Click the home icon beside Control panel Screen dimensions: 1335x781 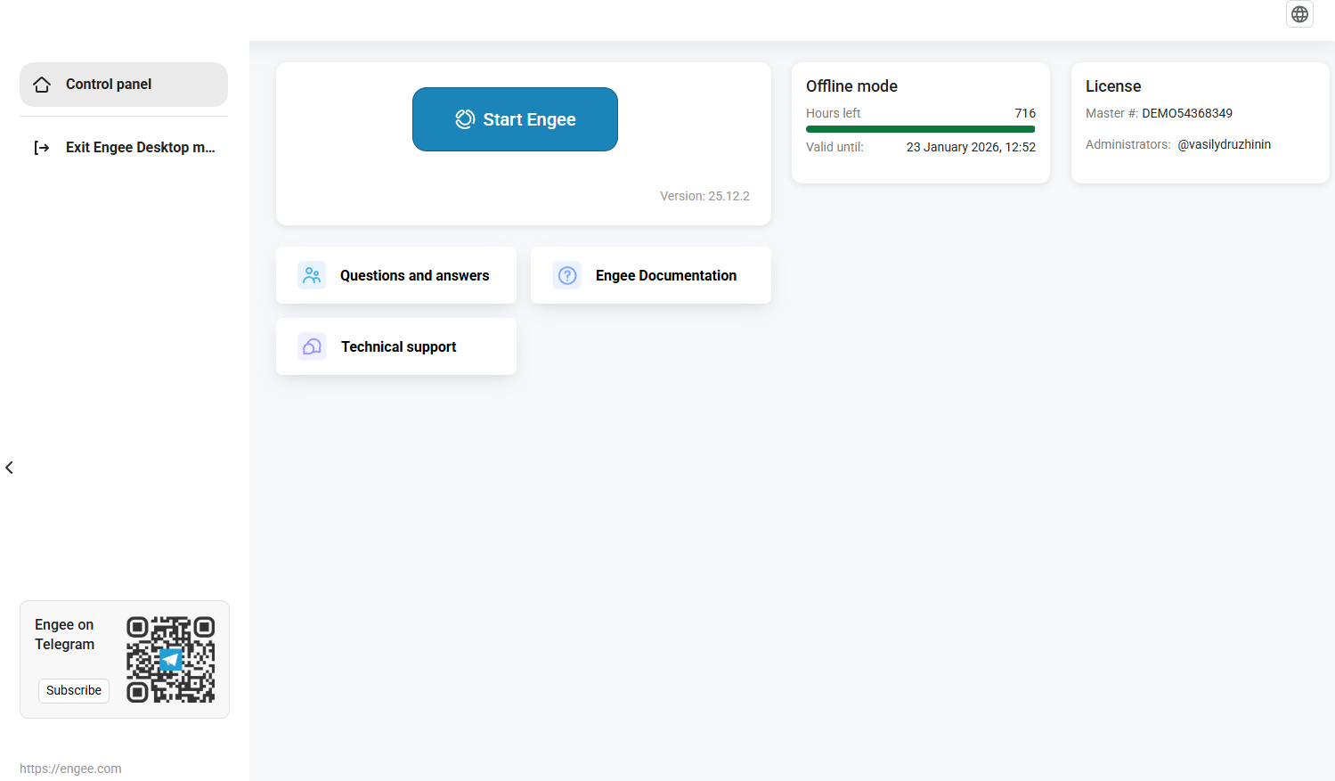click(x=42, y=85)
